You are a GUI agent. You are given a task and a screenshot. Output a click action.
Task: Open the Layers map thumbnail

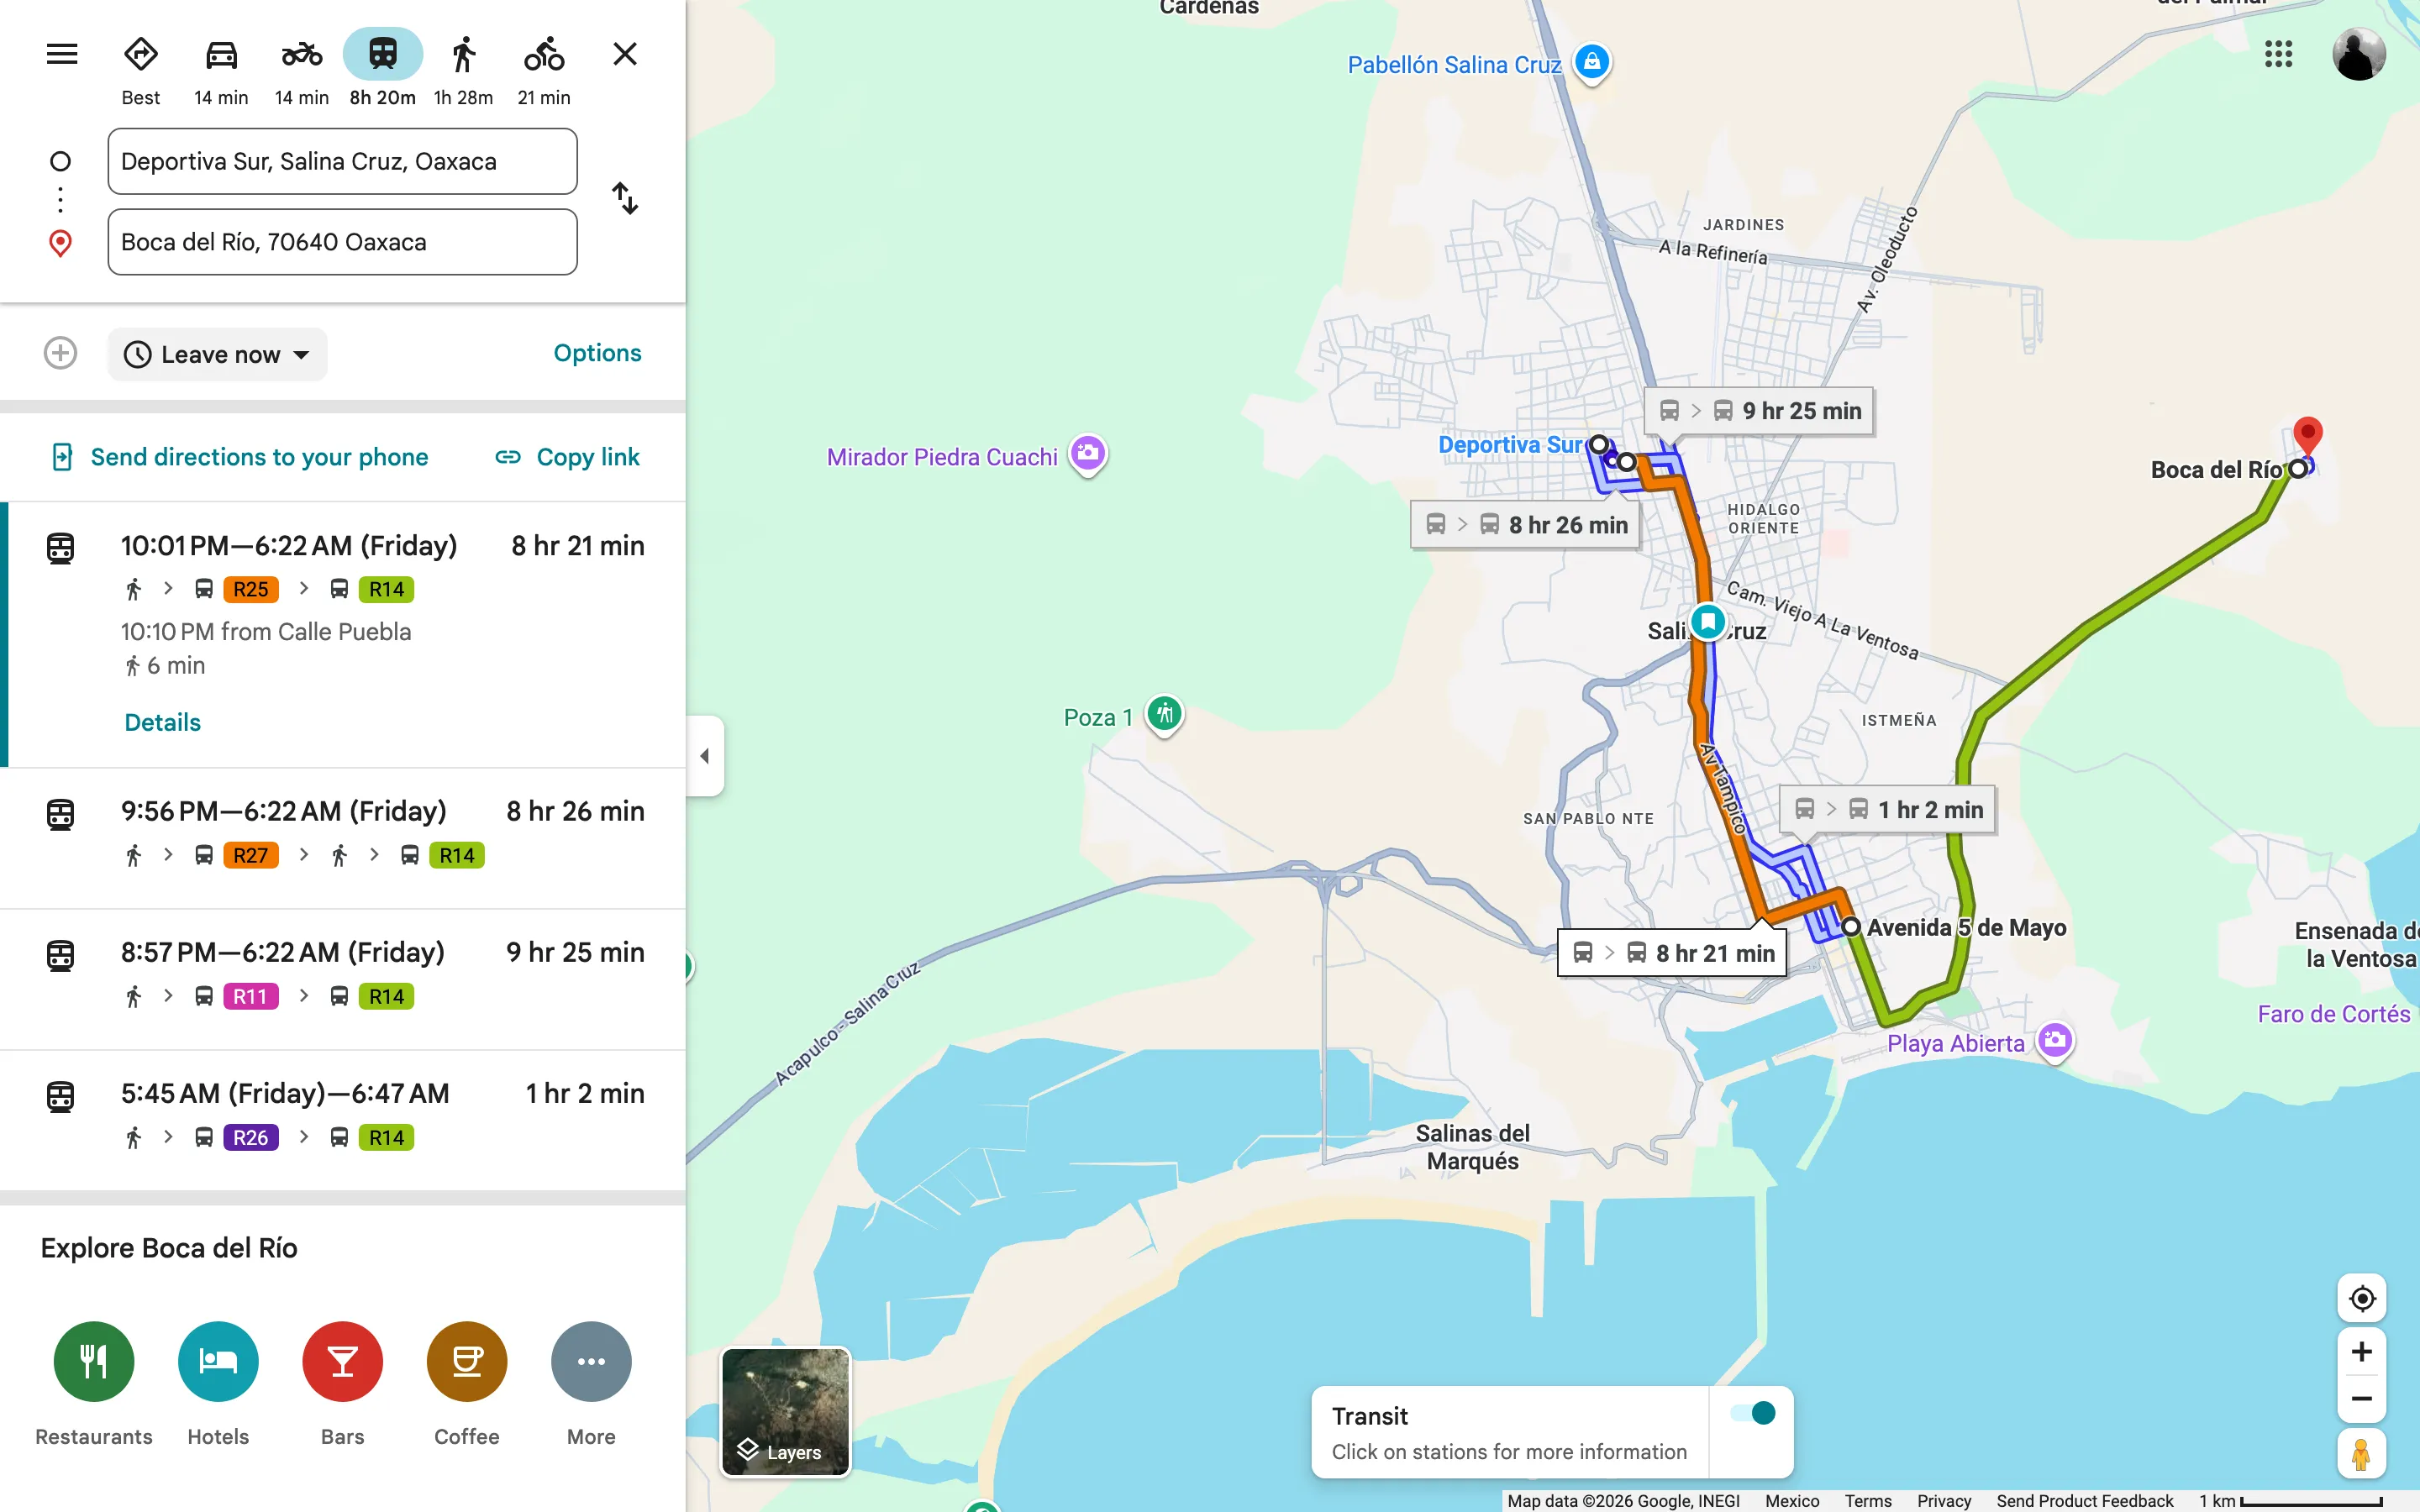[785, 1412]
